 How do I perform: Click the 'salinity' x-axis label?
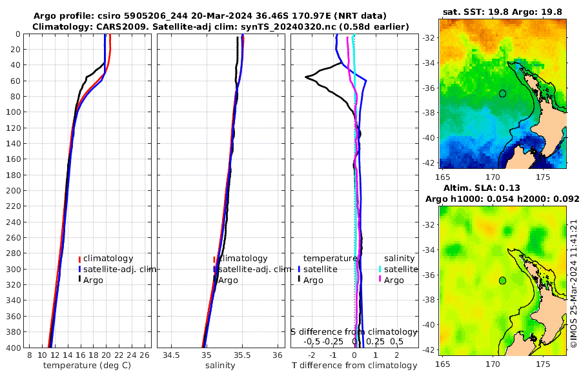220,366
